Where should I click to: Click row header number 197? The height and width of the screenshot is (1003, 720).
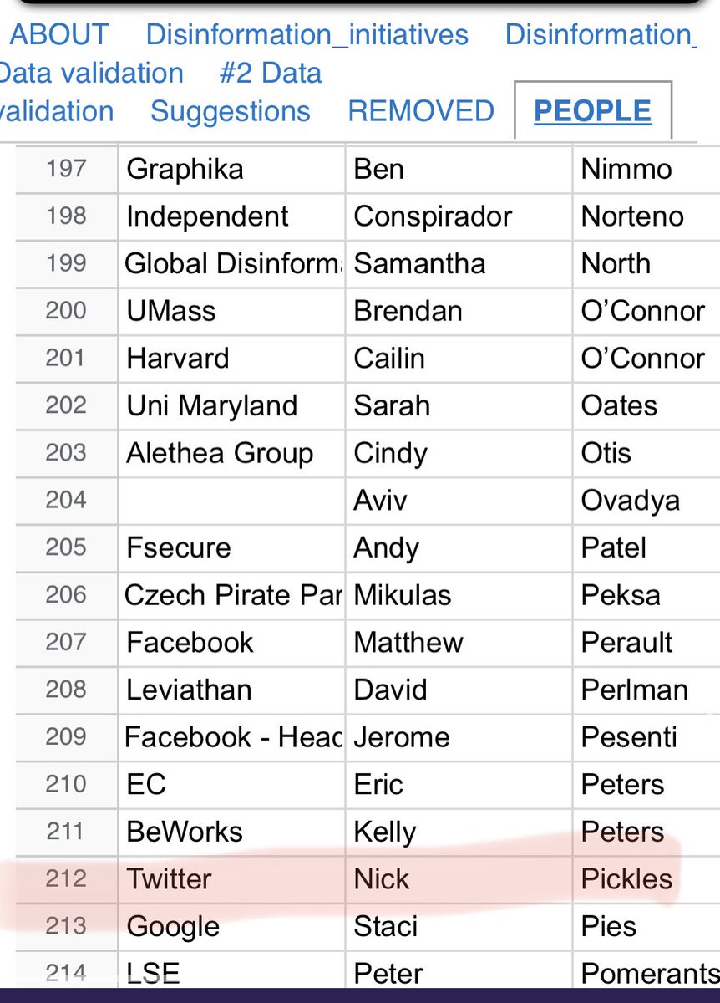point(67,169)
